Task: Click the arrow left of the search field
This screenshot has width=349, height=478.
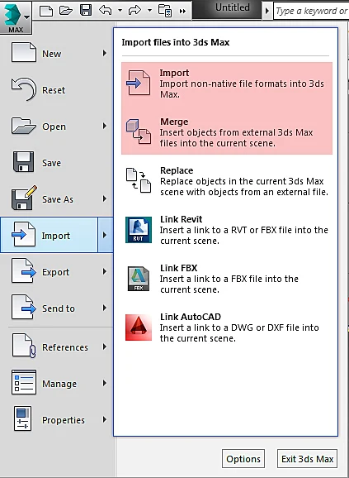Action: pos(267,11)
